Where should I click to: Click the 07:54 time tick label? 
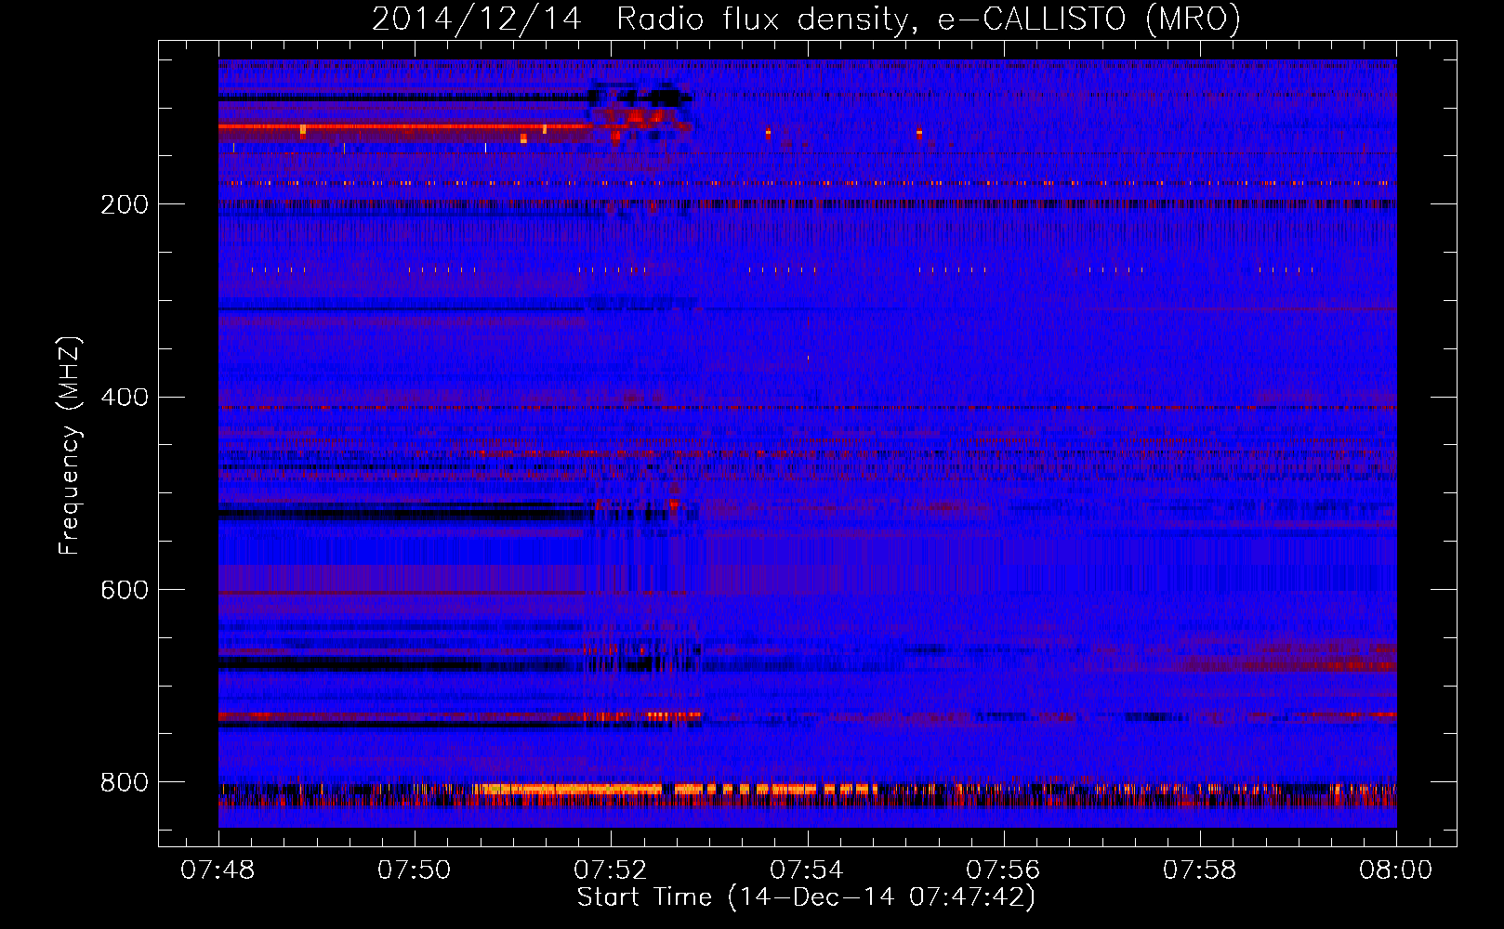[x=807, y=870]
